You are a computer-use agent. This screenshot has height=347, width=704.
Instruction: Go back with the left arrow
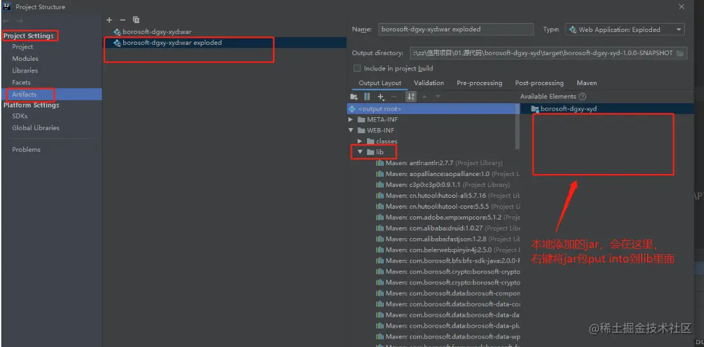click(6, 21)
